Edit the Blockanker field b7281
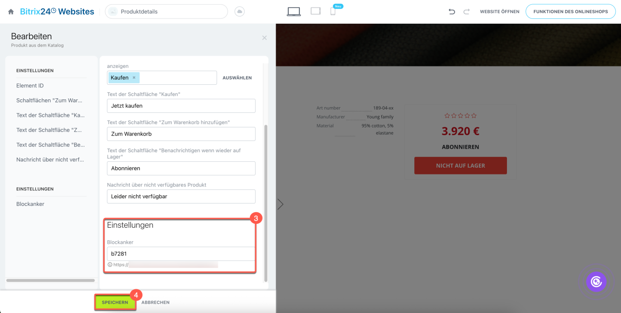Image resolution: width=621 pixels, height=313 pixels. [181, 253]
